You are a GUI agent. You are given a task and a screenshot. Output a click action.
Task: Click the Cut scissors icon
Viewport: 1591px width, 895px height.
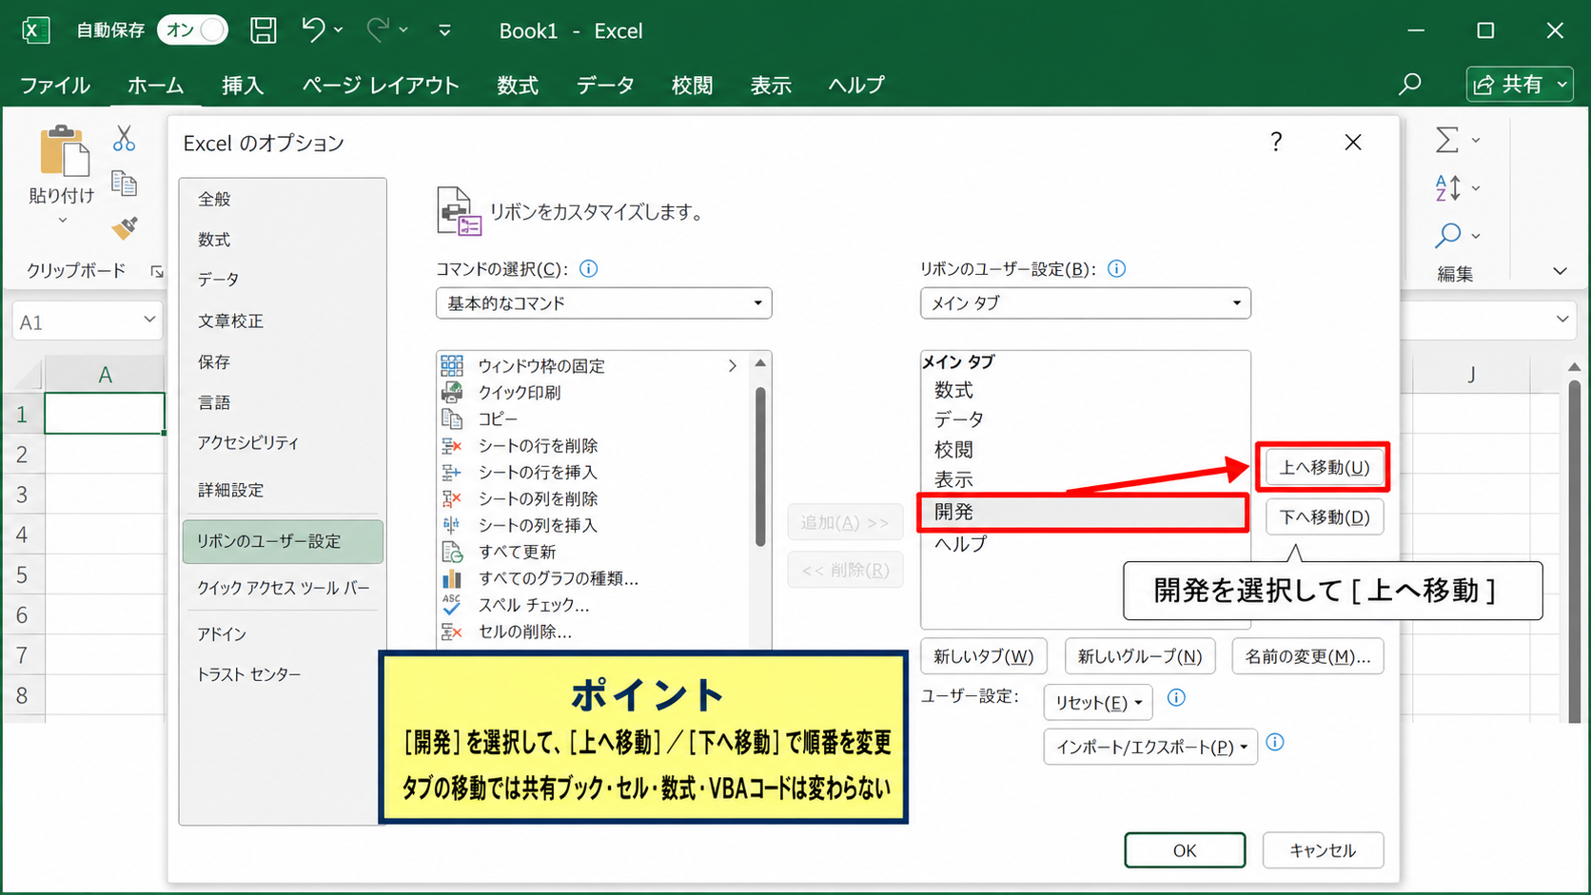pyautogui.click(x=124, y=139)
